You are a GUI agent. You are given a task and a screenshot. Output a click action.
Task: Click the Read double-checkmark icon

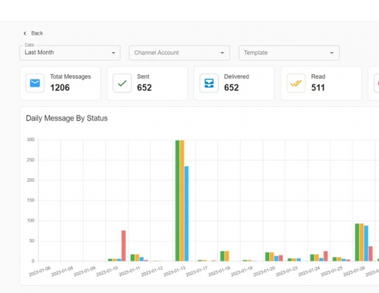tap(296, 84)
